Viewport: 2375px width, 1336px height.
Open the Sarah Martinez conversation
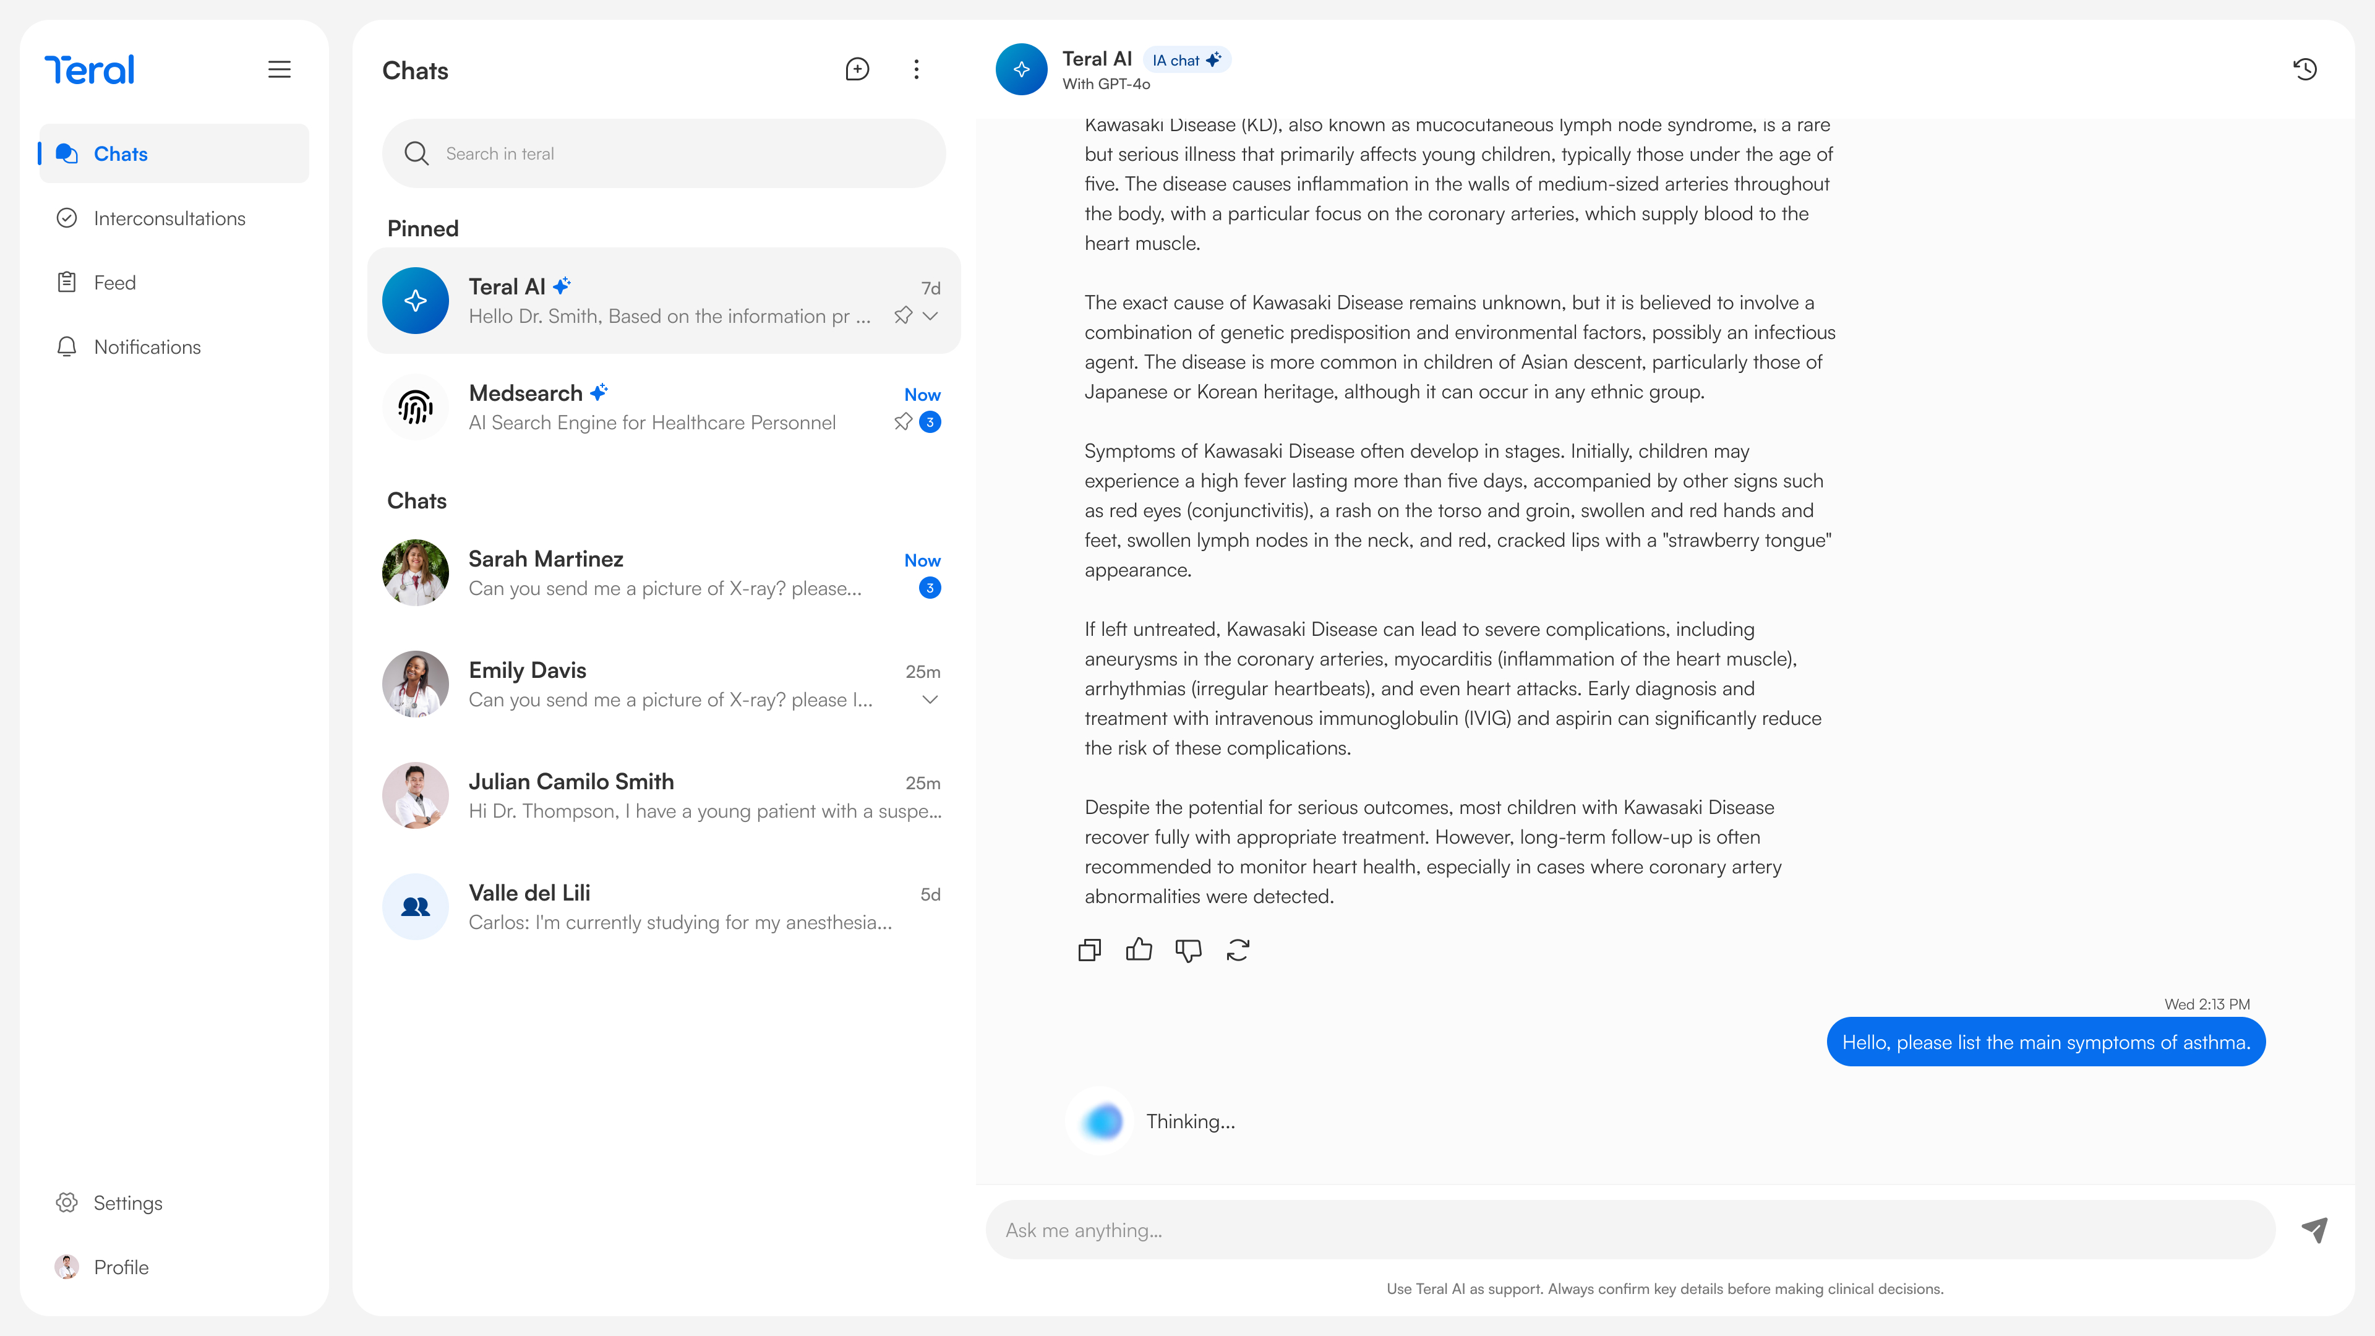(663, 573)
